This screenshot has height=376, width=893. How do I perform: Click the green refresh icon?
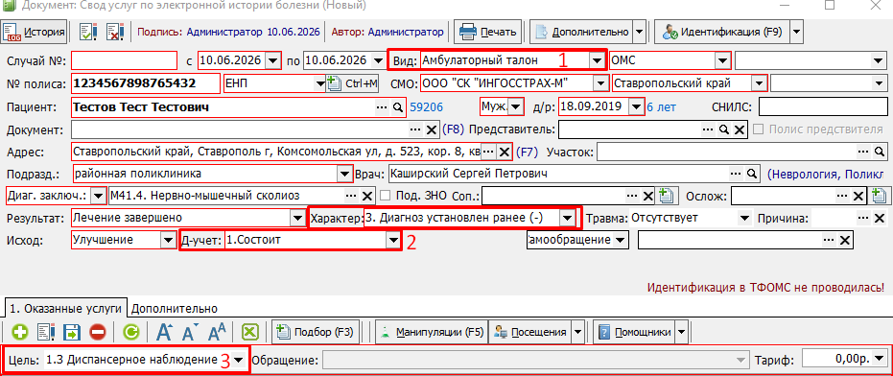click(130, 333)
